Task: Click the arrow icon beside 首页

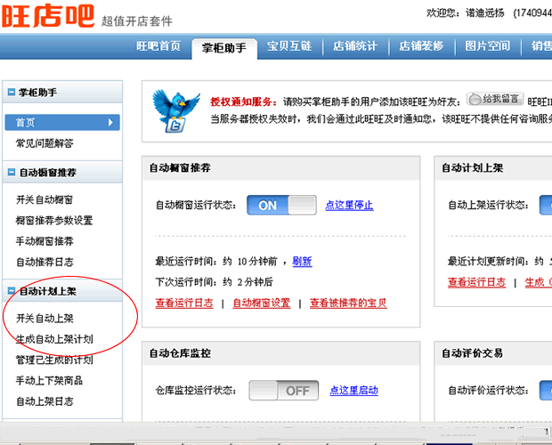Action: pos(110,122)
